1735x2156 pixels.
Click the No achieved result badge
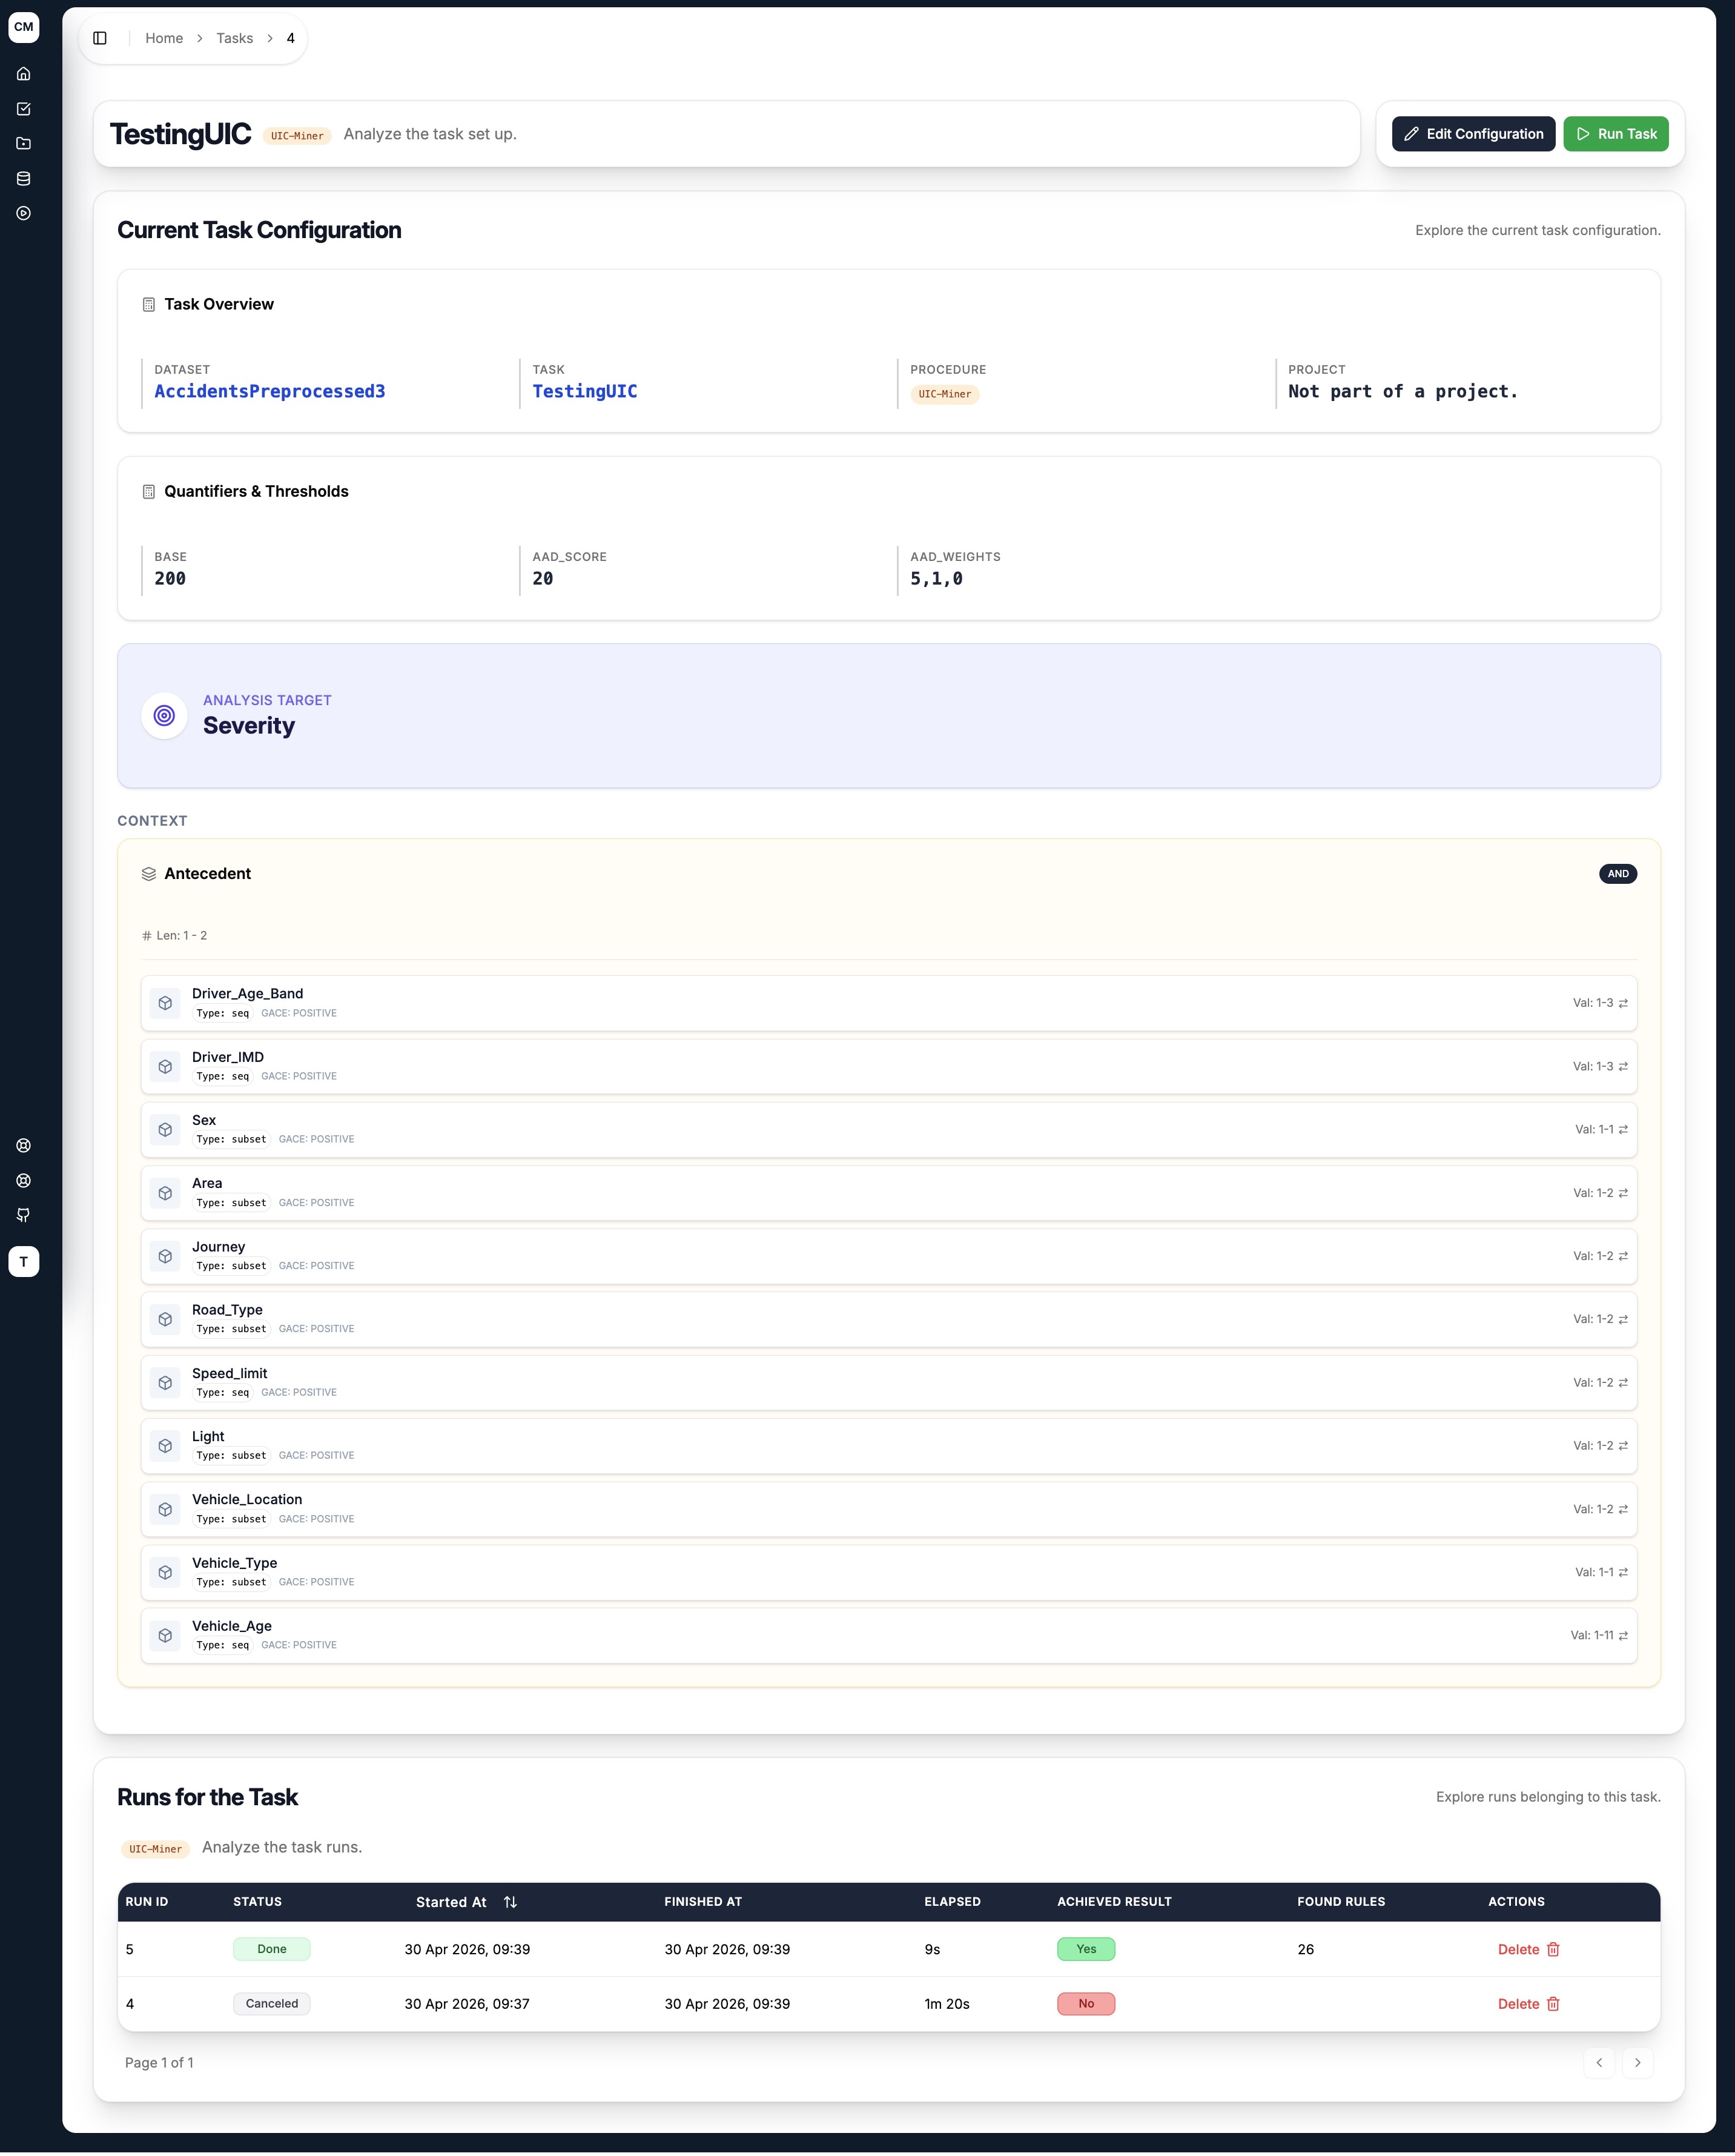coord(1086,2005)
